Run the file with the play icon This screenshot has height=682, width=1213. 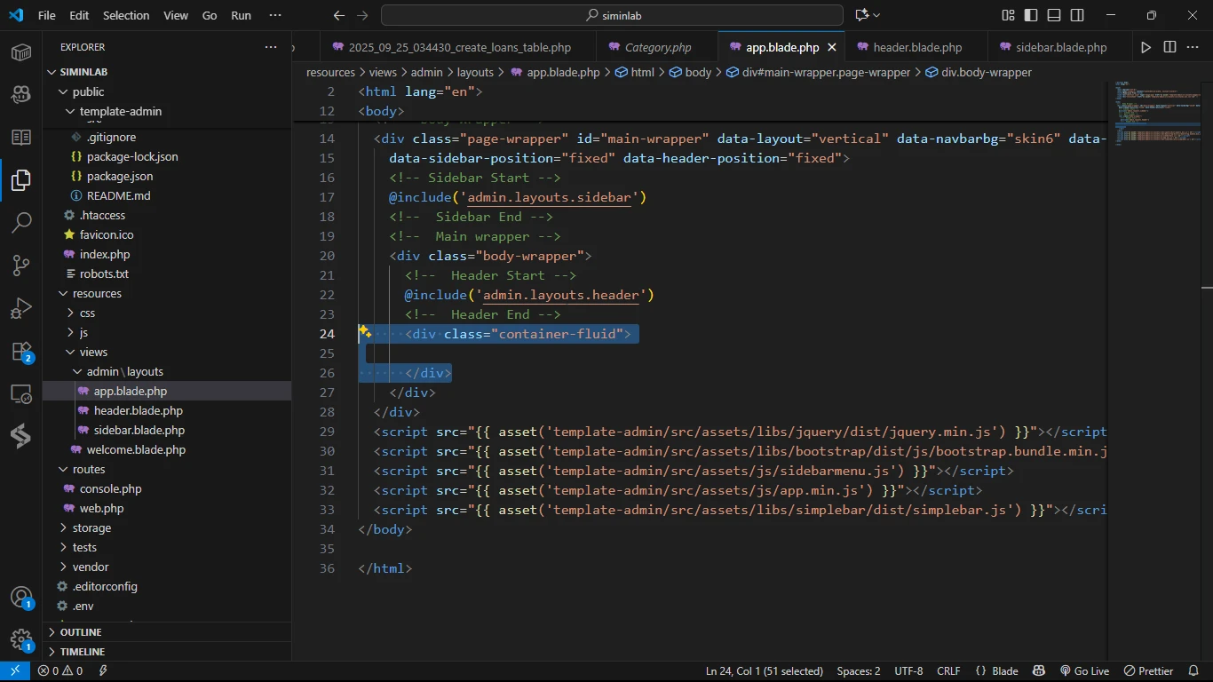pyautogui.click(x=1146, y=47)
